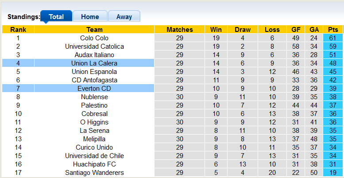Click Colo Colo's 61 points cell

[333, 38]
